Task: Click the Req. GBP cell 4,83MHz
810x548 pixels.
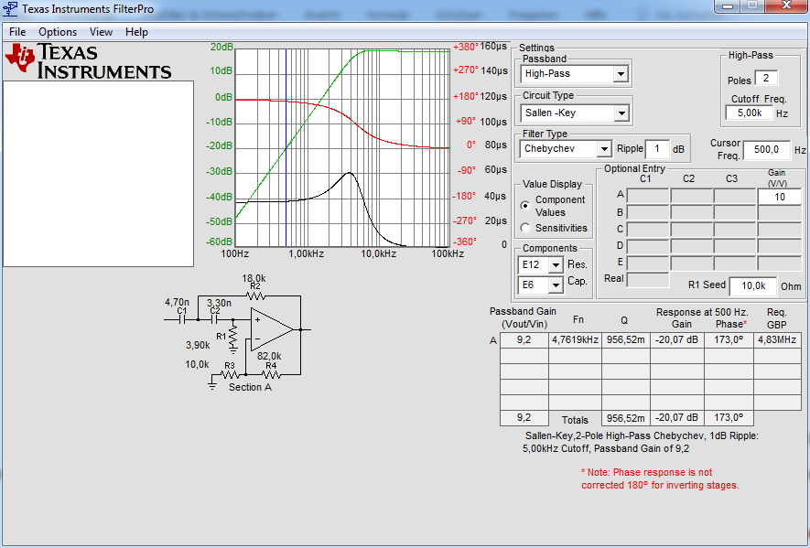Action: pyautogui.click(x=777, y=339)
